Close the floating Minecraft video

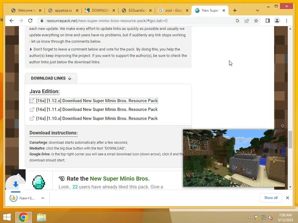(282, 126)
